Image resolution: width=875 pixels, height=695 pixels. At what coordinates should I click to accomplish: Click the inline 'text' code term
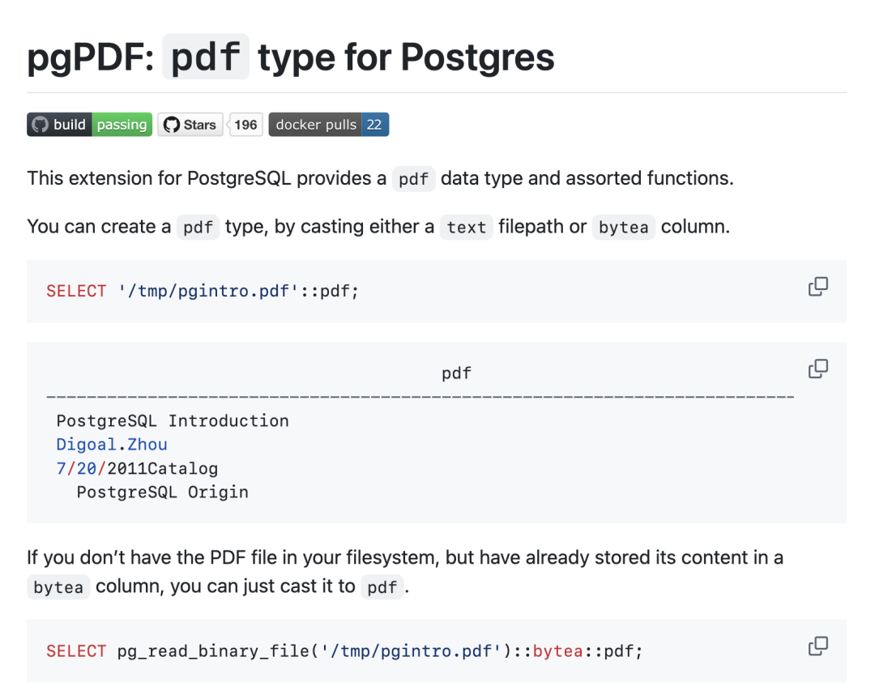point(467,228)
